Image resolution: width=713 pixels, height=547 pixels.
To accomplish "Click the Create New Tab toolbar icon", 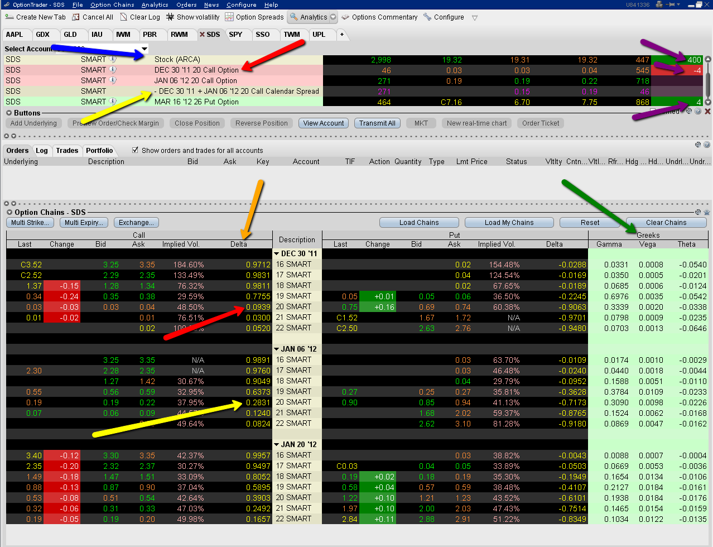I will [9, 17].
